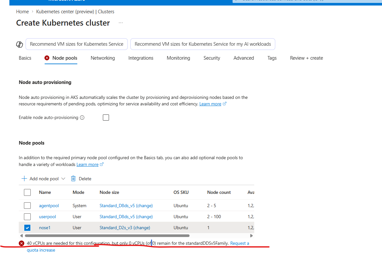This screenshot has height=260, width=382.
Task: Open the Kubernetes center (preview) | Clusters breadcrumb
Action: 75,12
